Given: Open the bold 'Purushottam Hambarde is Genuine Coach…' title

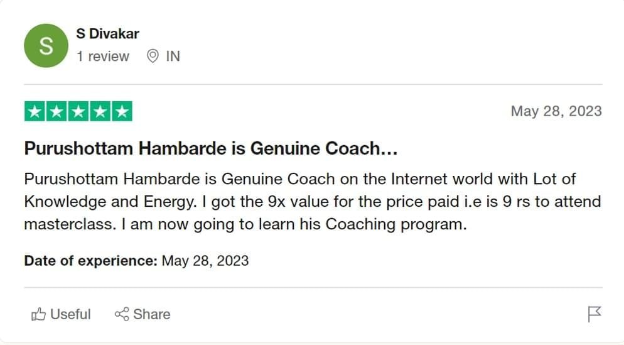Looking at the screenshot, I should click(x=212, y=149).
